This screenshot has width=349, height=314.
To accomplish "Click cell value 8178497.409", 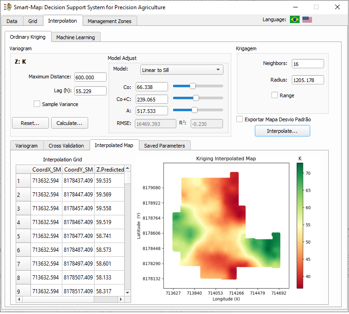I will pos(78,264).
